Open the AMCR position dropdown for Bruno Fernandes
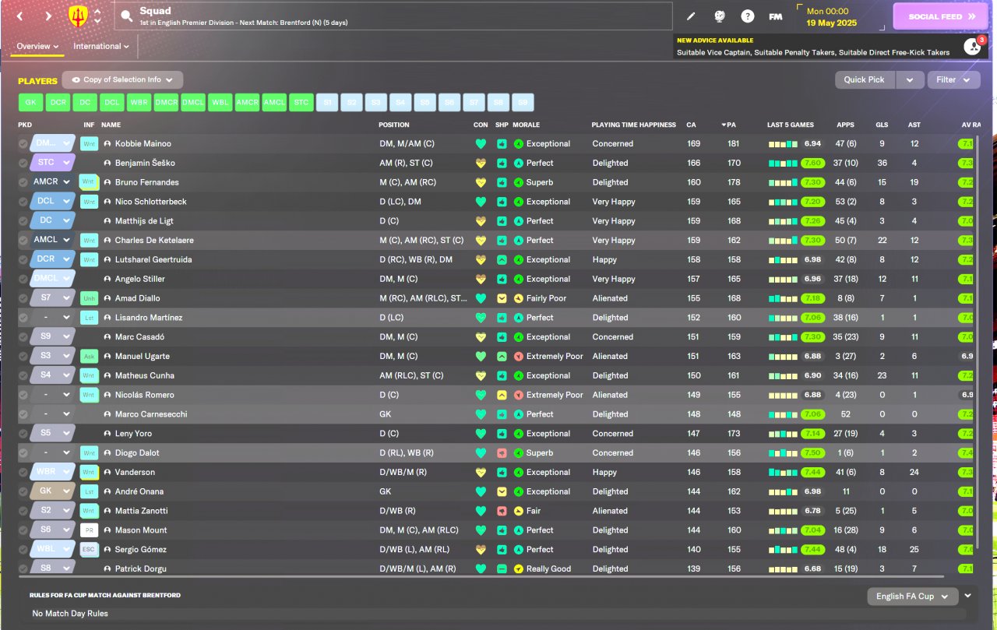The image size is (997, 630). 52,182
